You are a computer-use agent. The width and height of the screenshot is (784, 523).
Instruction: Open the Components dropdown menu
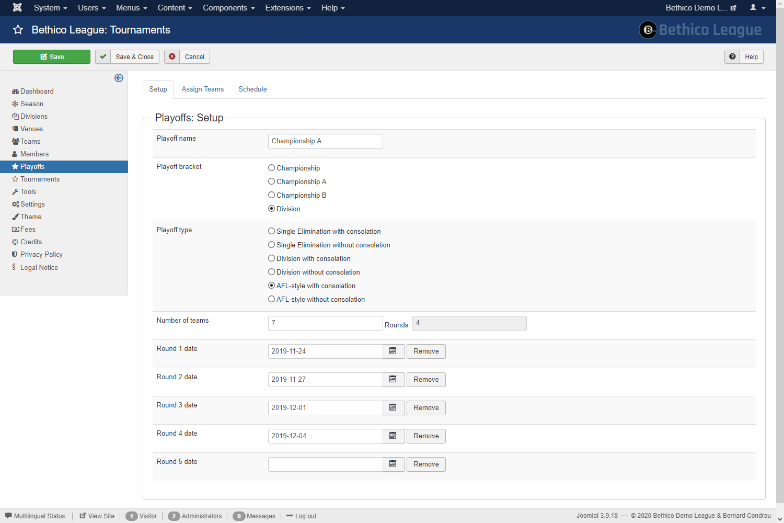coord(228,8)
